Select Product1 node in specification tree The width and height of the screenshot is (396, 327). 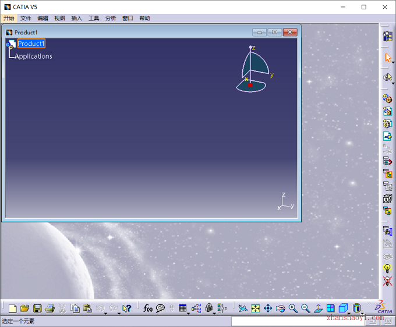[31, 44]
